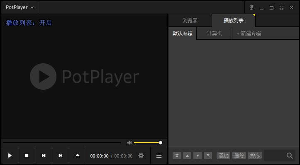
Task: Skip to the next track
Action: (x=61, y=155)
